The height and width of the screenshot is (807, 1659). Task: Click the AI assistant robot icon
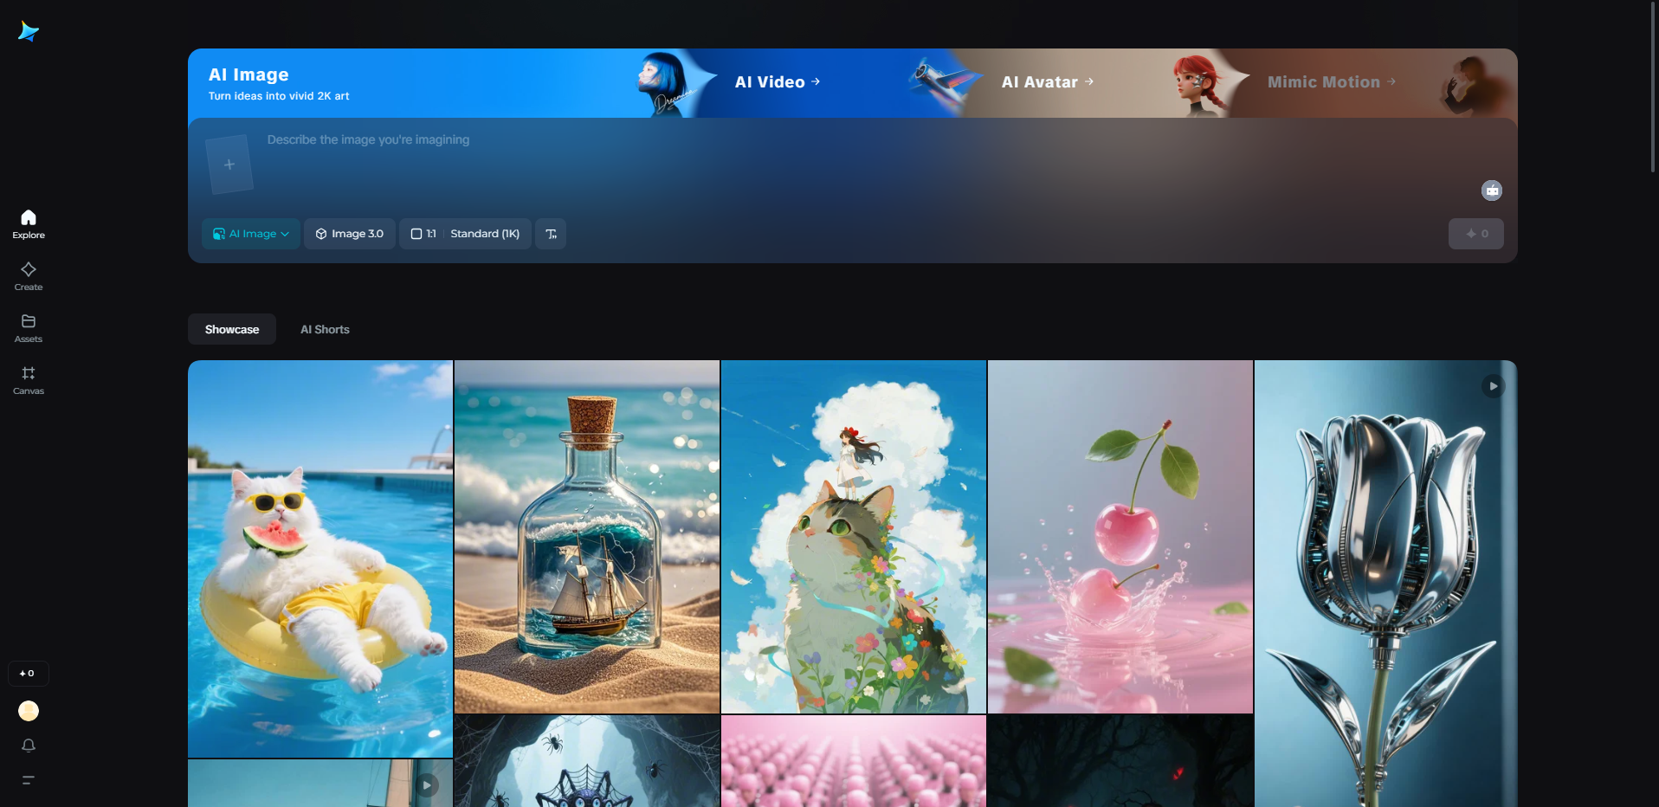pyautogui.click(x=1492, y=190)
